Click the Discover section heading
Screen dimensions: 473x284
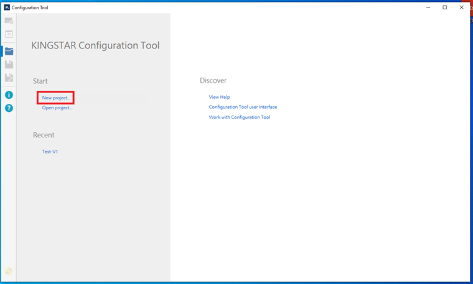click(x=213, y=81)
